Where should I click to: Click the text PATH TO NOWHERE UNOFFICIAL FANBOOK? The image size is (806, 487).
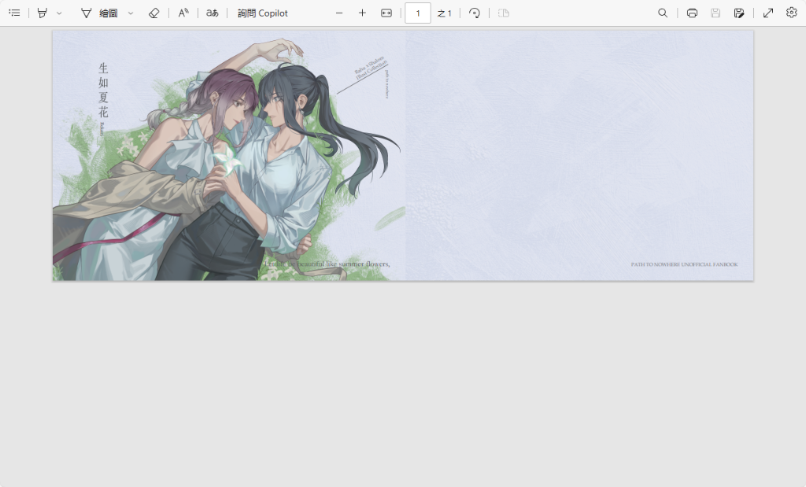tap(684, 264)
